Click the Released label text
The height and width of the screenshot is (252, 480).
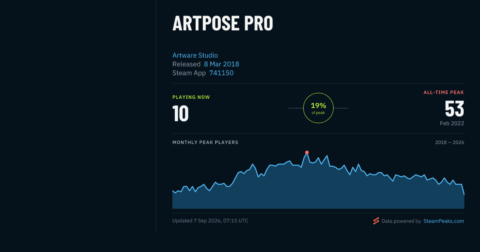[186, 64]
